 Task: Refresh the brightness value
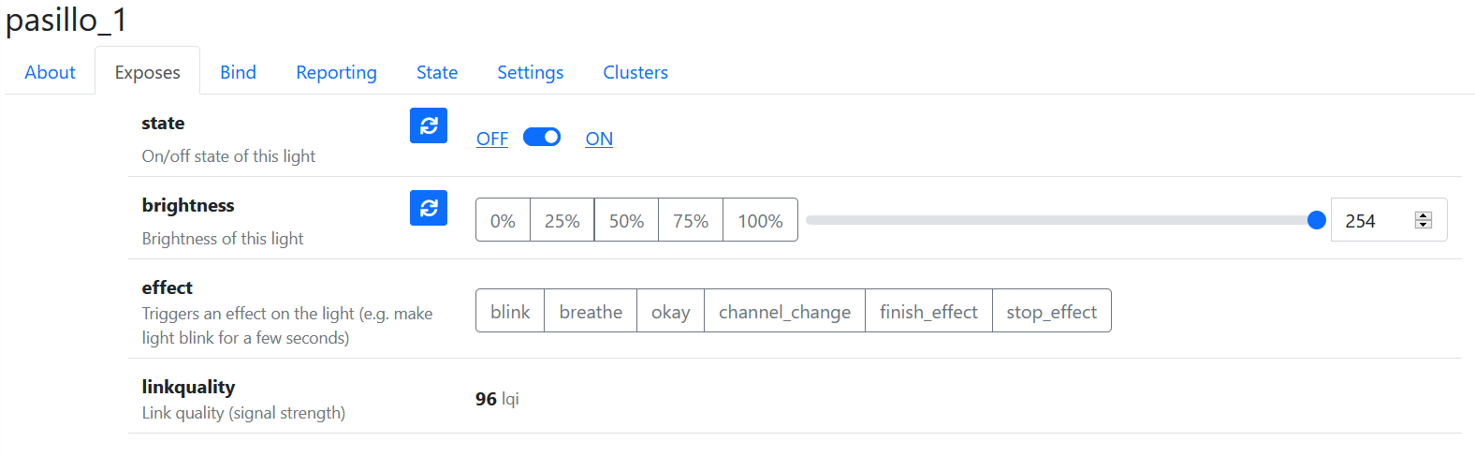click(x=429, y=208)
